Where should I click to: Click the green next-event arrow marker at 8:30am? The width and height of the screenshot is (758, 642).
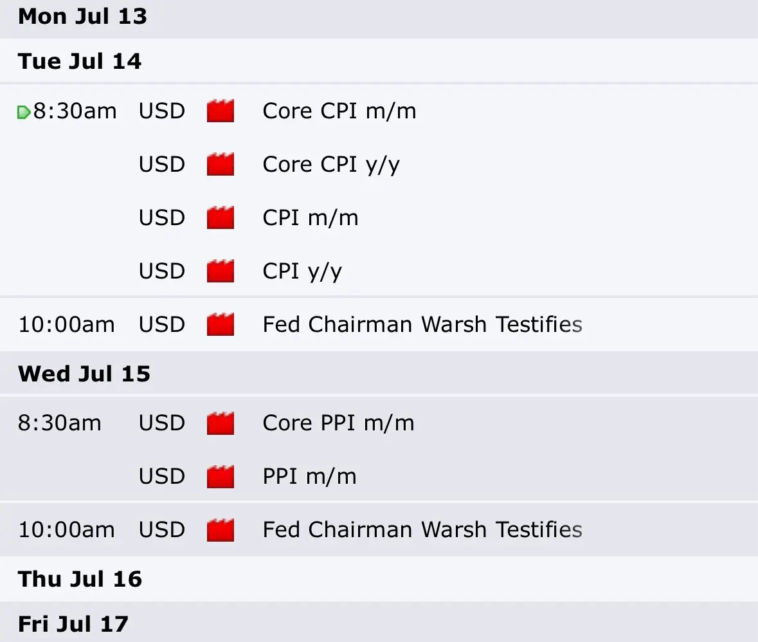(24, 112)
